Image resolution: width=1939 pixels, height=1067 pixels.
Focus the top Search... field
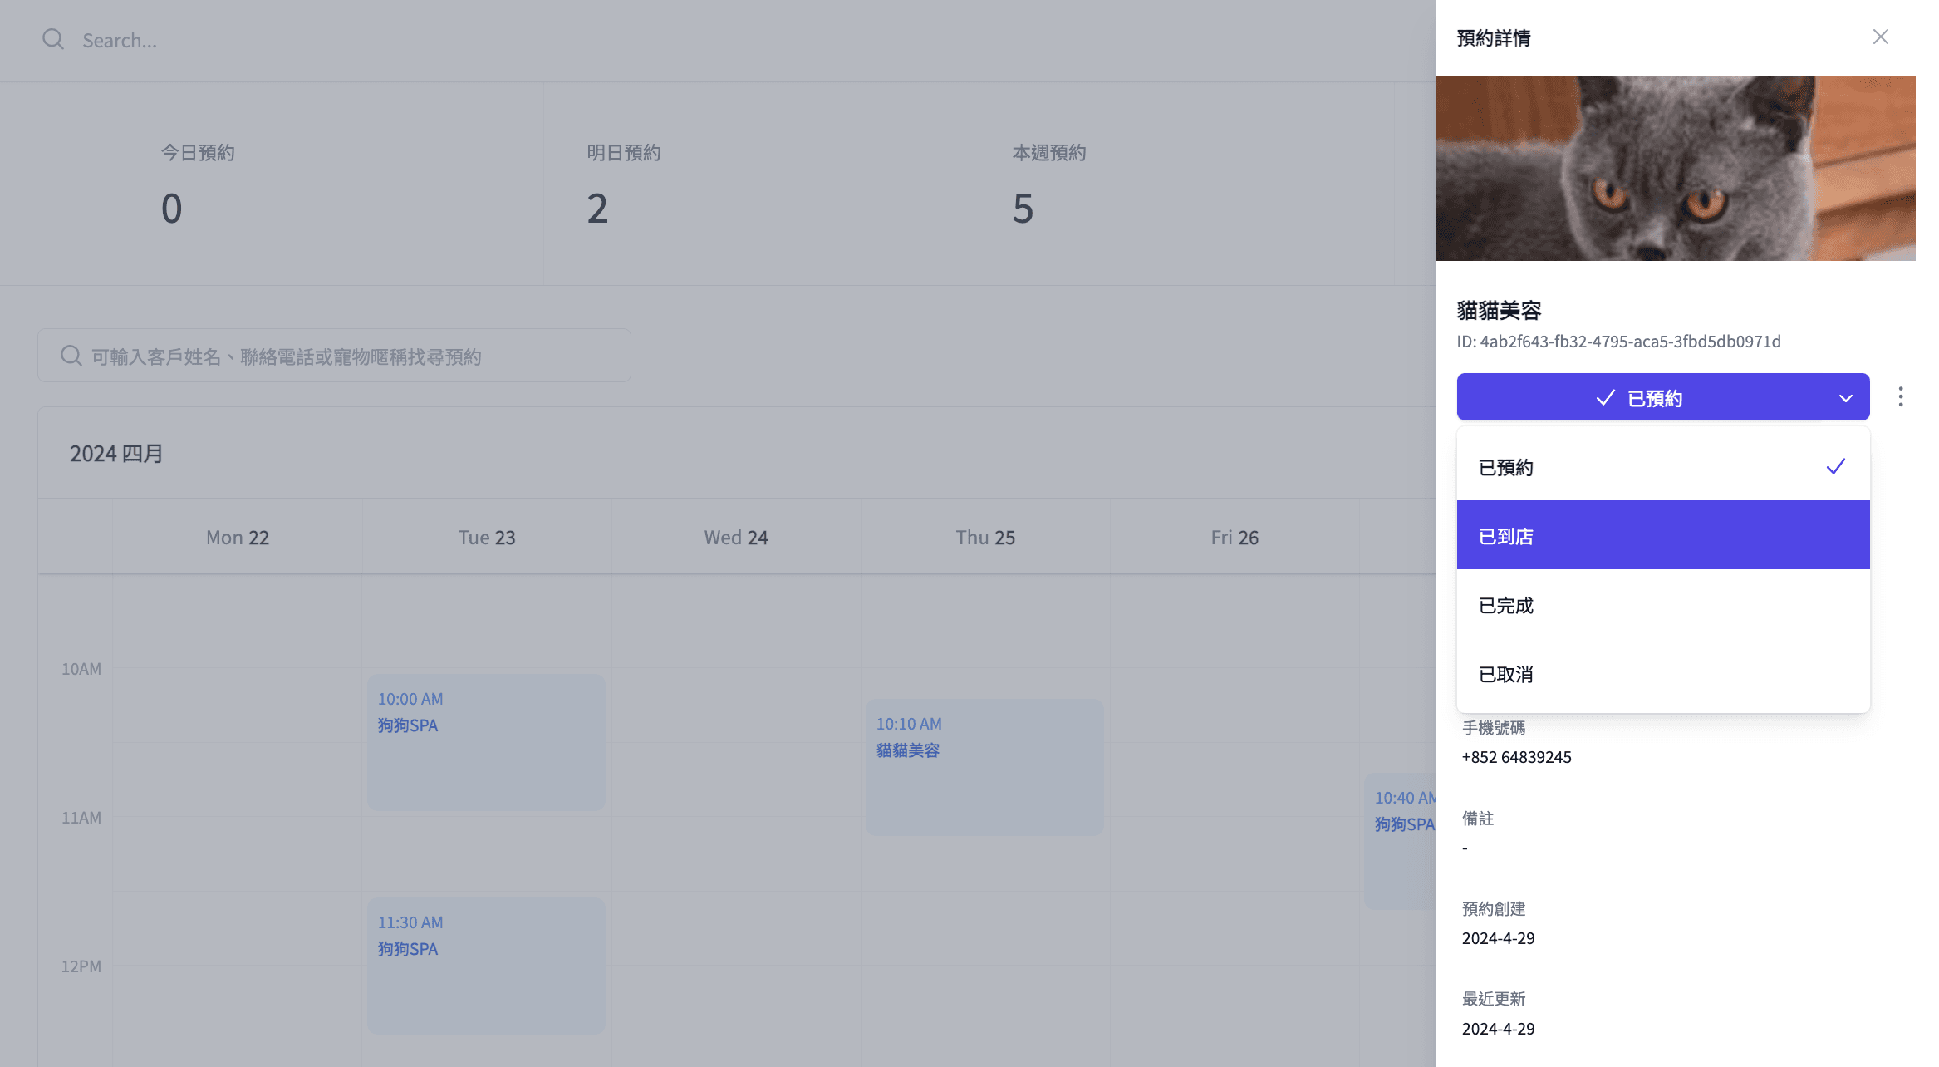click(x=119, y=41)
